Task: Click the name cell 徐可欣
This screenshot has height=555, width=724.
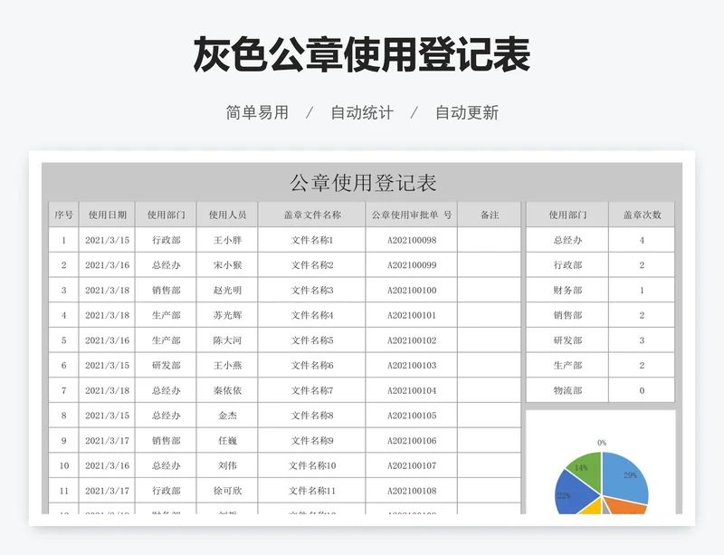Action: click(227, 491)
